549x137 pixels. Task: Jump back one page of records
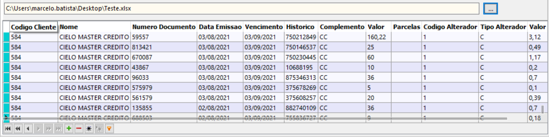pyautogui.click(x=18, y=129)
